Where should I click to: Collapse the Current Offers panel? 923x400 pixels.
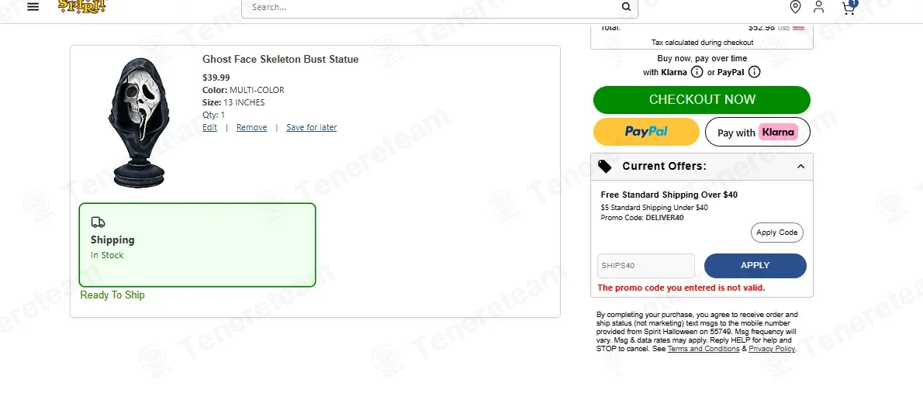tap(800, 167)
